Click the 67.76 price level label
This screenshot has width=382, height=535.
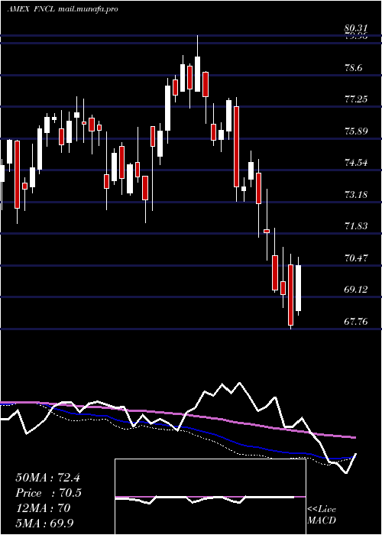click(x=357, y=321)
